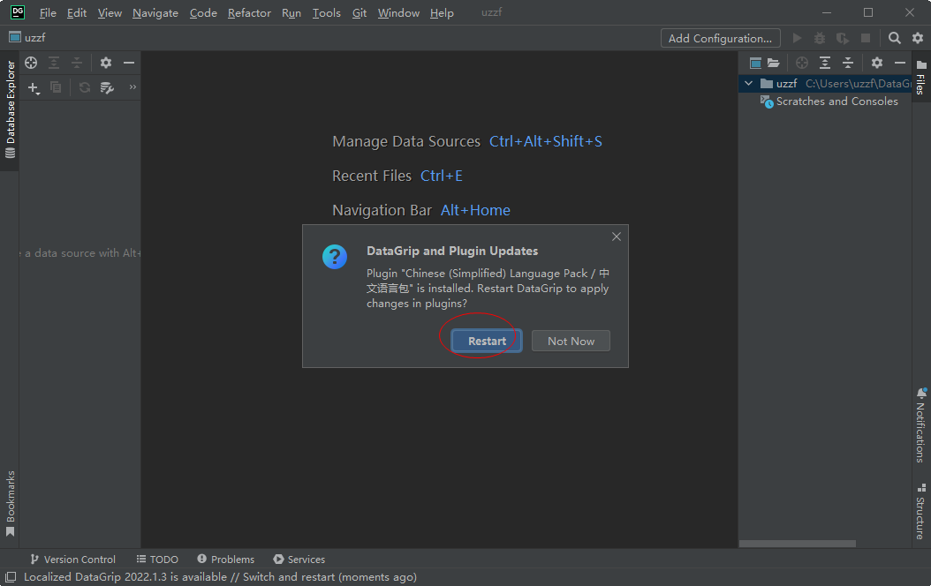Select opened file in Files panel

801,63
